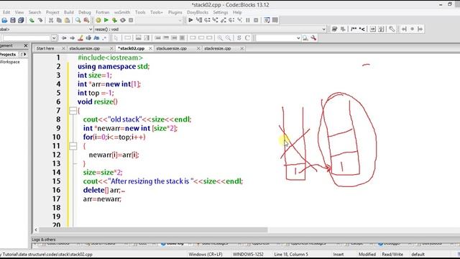The width and height of the screenshot is (460, 259).
Task: Click the Stop debugger icon
Action: 256,20
